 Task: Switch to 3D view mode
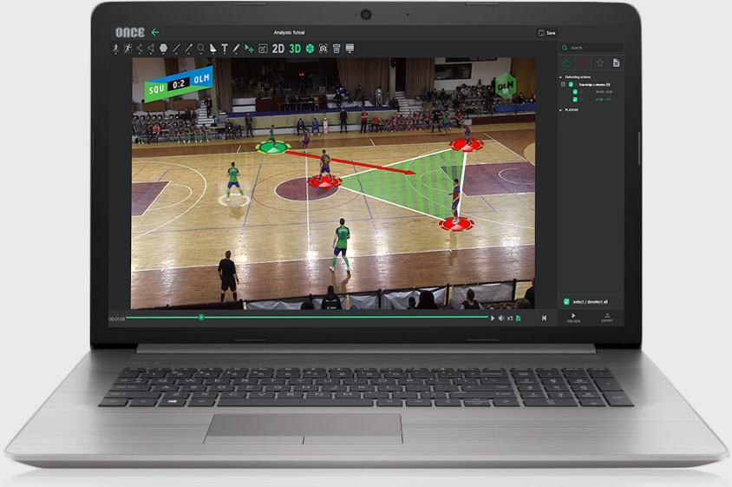[295, 49]
